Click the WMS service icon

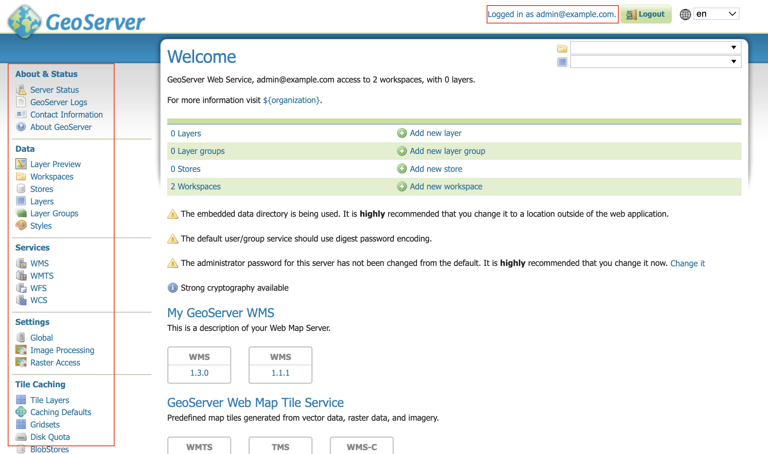pos(21,263)
